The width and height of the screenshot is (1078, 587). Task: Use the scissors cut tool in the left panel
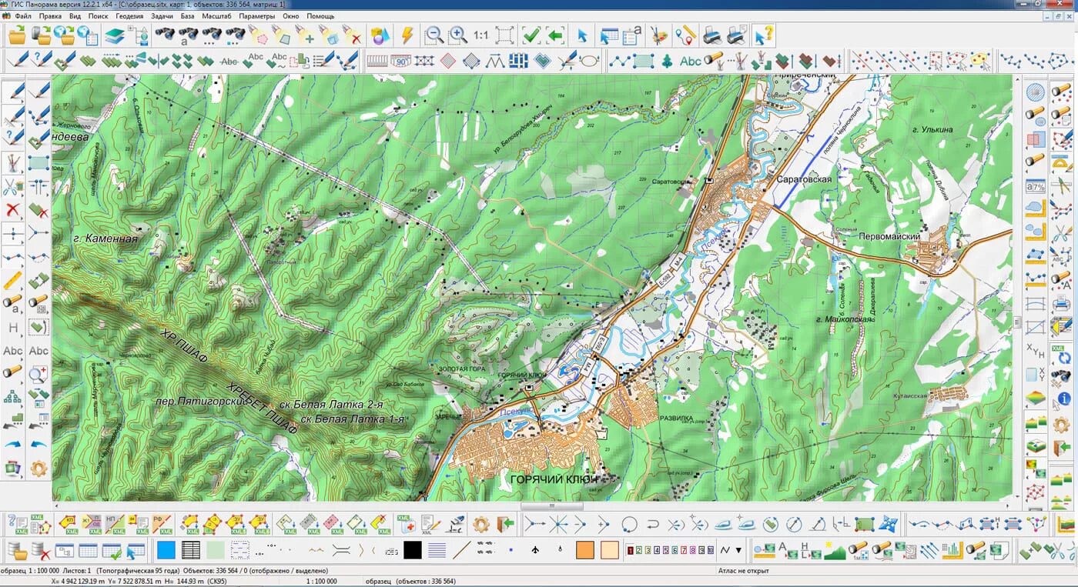13,185
